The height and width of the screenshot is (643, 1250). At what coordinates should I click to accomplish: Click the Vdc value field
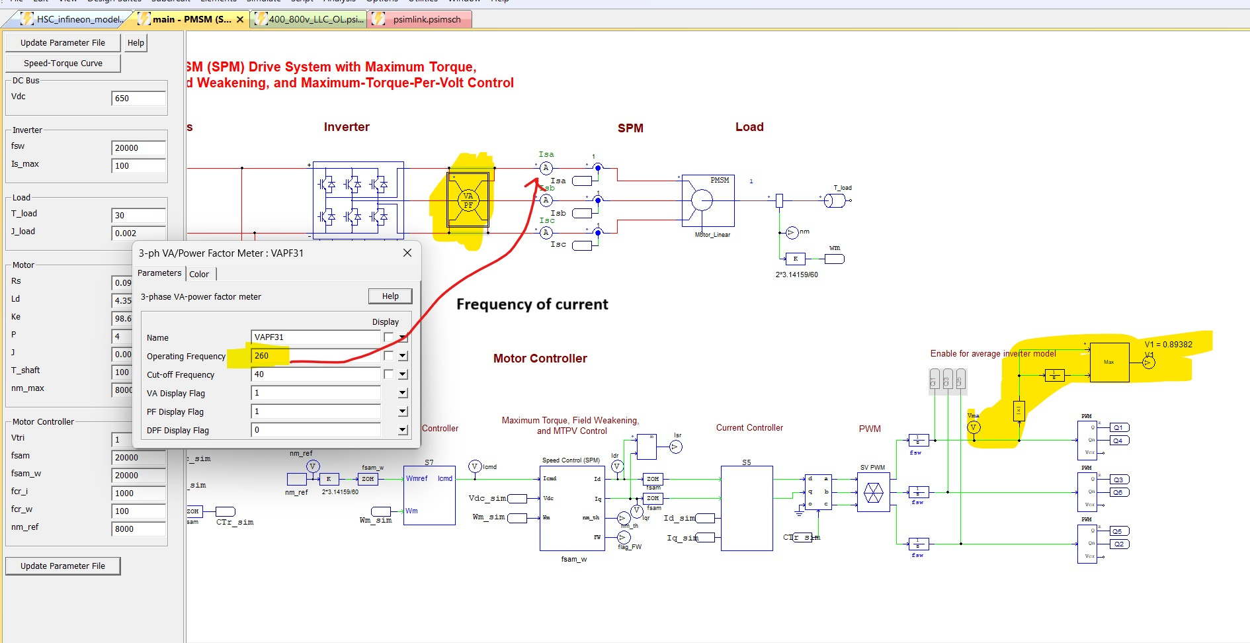(x=138, y=99)
